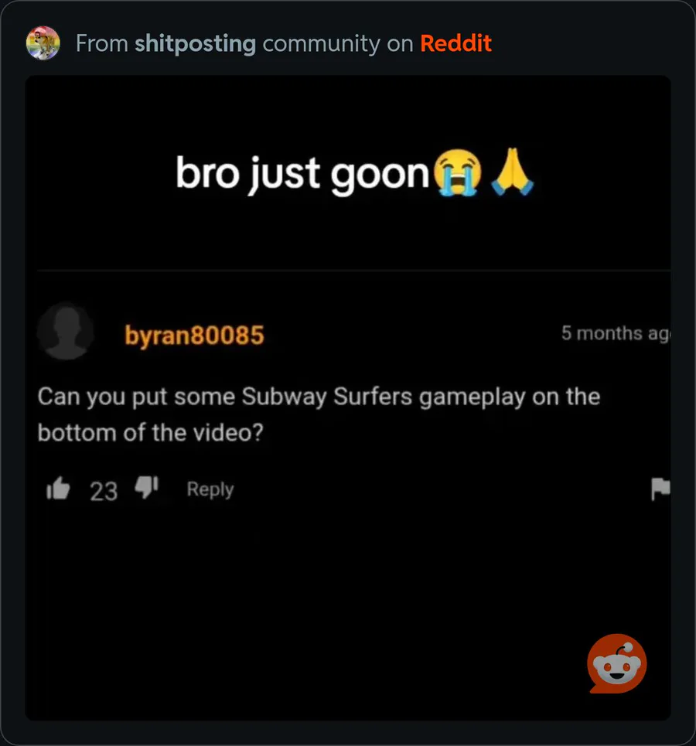696x746 pixels.
Task: Click the Reply button under comment
Action: tap(210, 489)
